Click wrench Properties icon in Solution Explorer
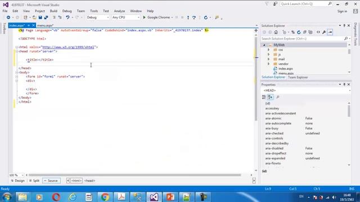 (324, 33)
